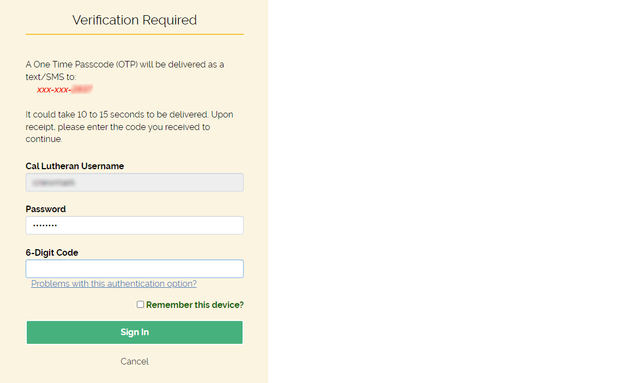Click the 'Remember this device?' label text
The height and width of the screenshot is (383, 628).
[195, 305]
